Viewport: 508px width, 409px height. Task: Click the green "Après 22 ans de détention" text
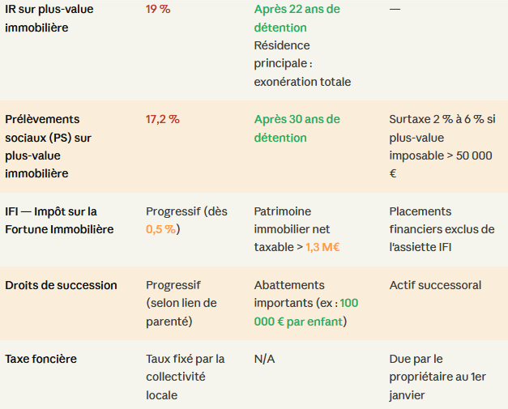297,19
